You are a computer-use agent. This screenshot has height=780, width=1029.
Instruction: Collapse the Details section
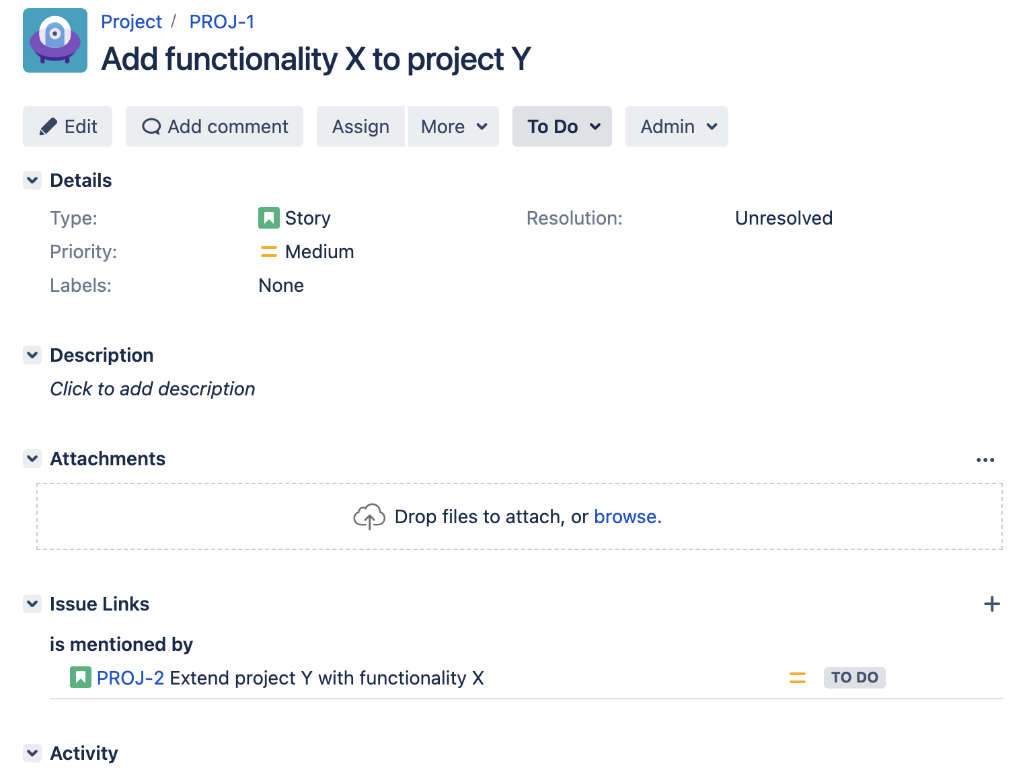click(x=32, y=180)
